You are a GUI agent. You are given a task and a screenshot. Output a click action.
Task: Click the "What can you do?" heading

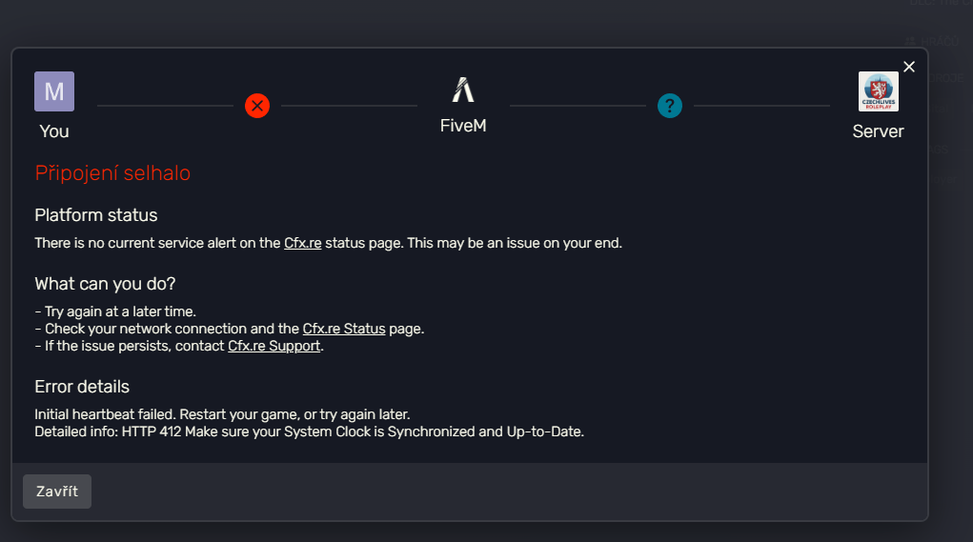105,284
